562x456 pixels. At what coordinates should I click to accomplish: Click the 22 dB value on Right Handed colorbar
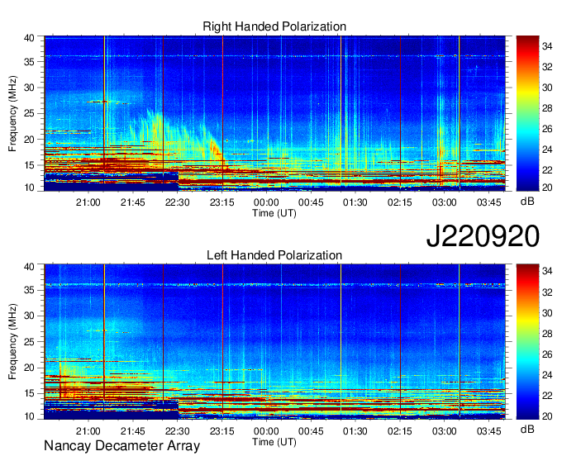[547, 170]
